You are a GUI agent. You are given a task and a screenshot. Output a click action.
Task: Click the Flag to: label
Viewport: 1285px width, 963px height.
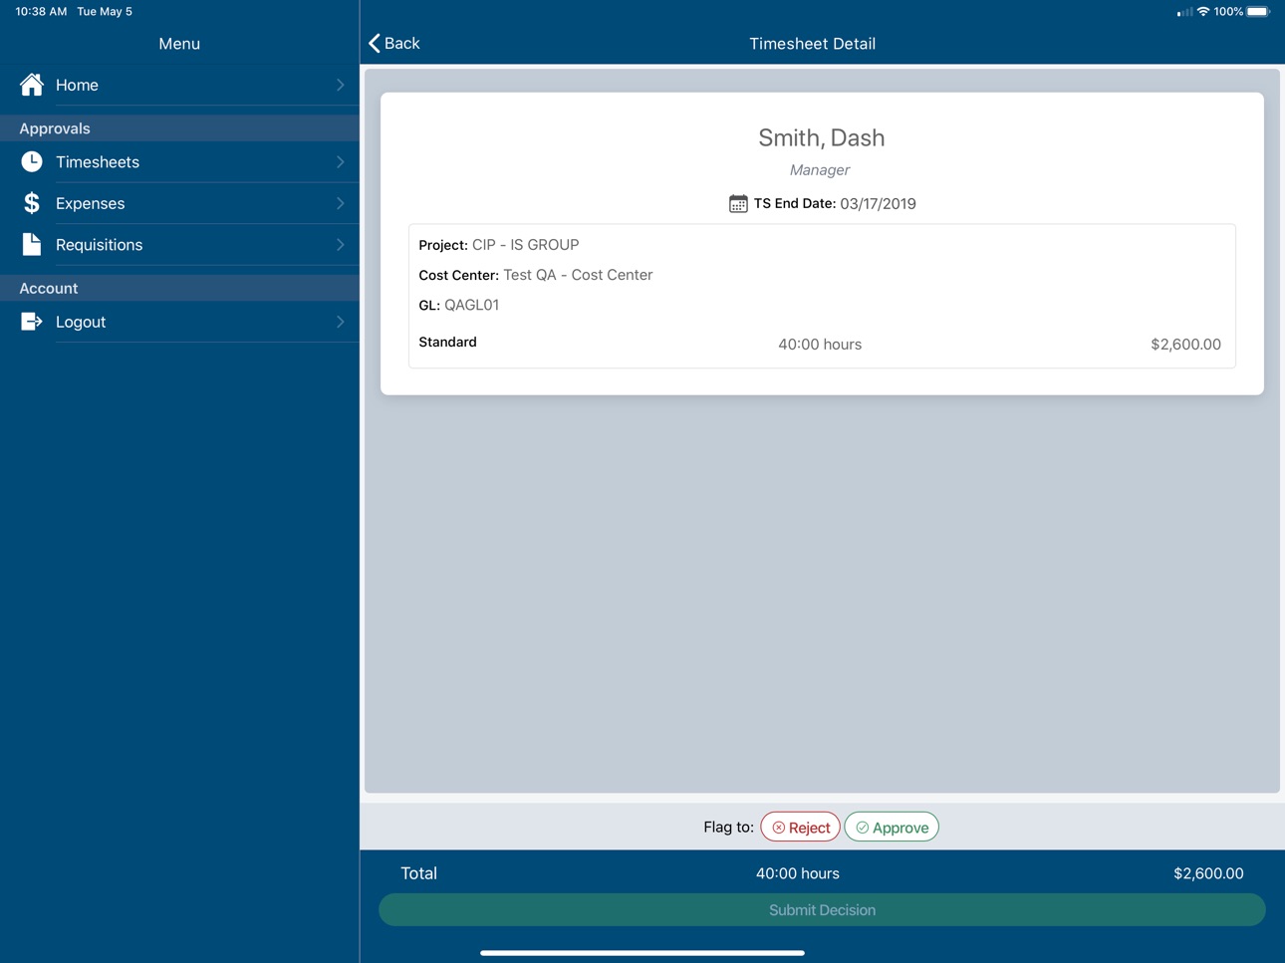point(728,828)
